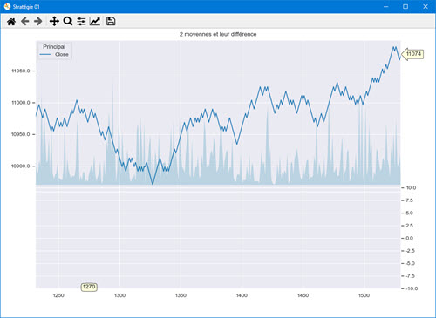The width and height of the screenshot is (436, 318).
Task: Click the Principal legend title
Action: pos(54,46)
